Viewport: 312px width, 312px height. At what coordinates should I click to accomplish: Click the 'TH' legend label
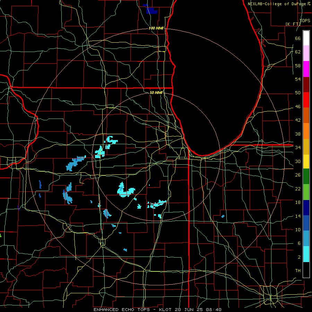pos(298,270)
